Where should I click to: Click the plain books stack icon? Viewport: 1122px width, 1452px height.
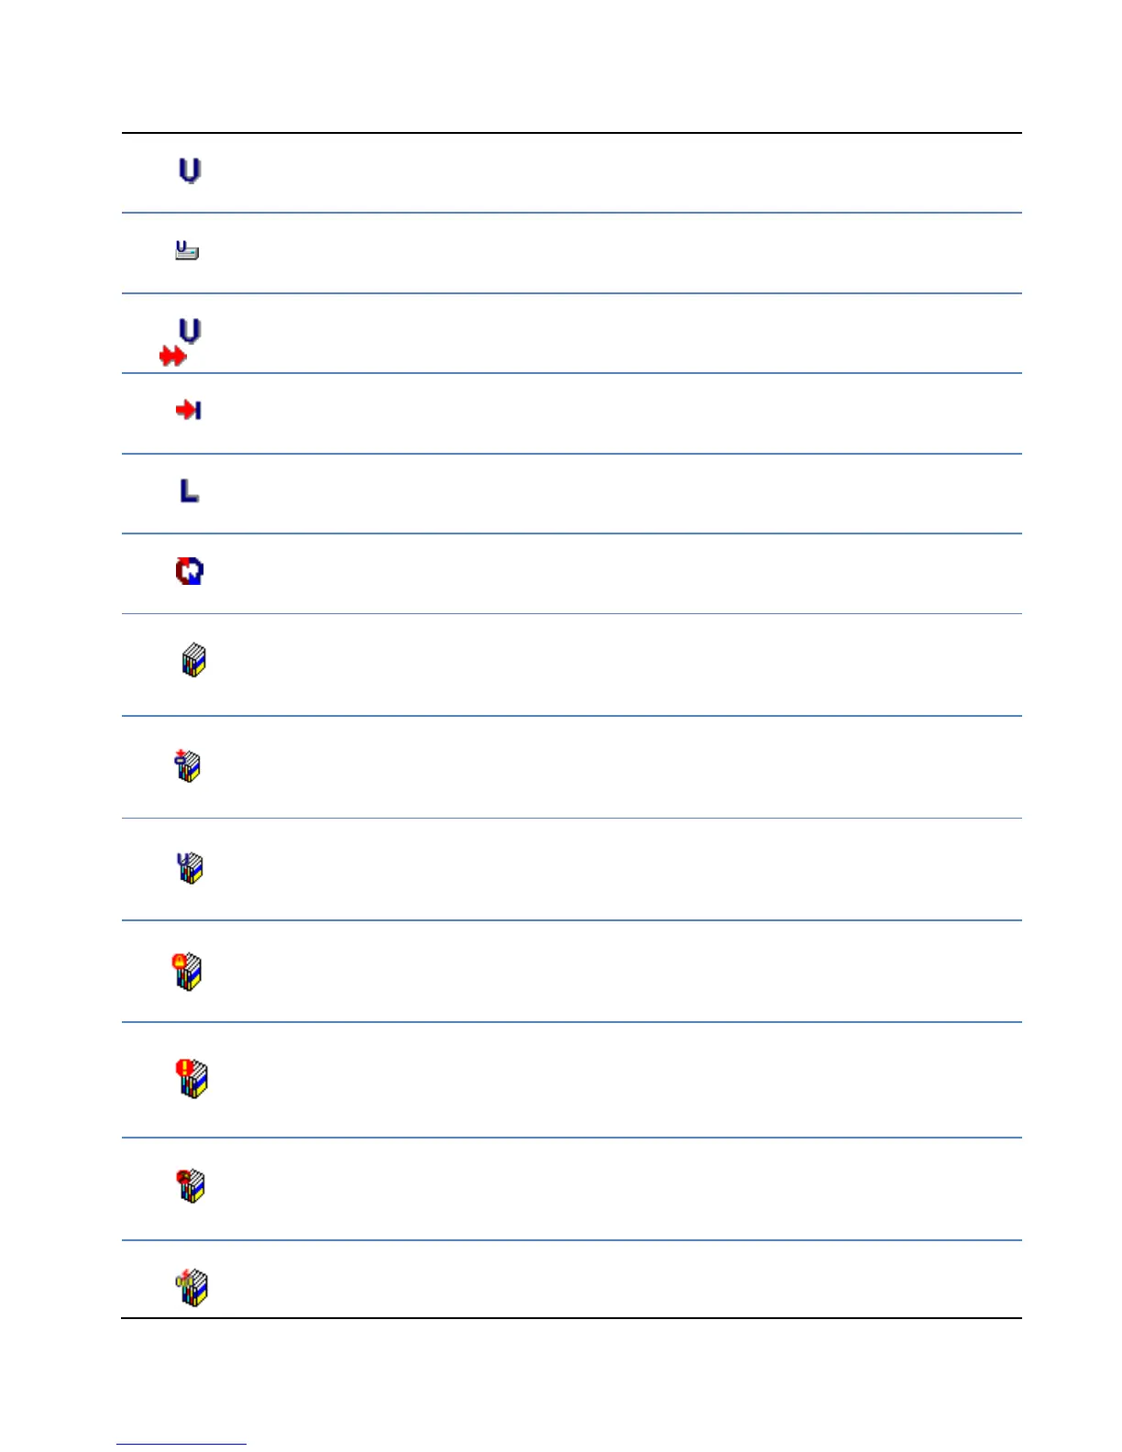point(193,660)
